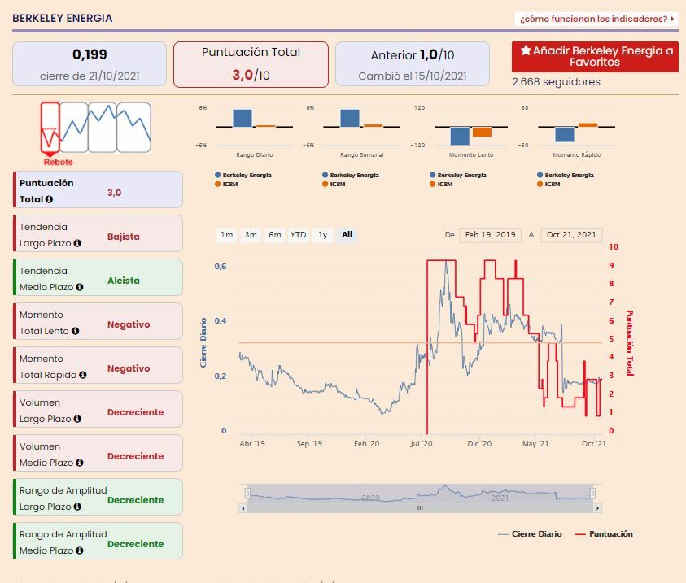Toggle IGBM legend under Rango Diario
The height and width of the screenshot is (583, 686).
point(226,184)
